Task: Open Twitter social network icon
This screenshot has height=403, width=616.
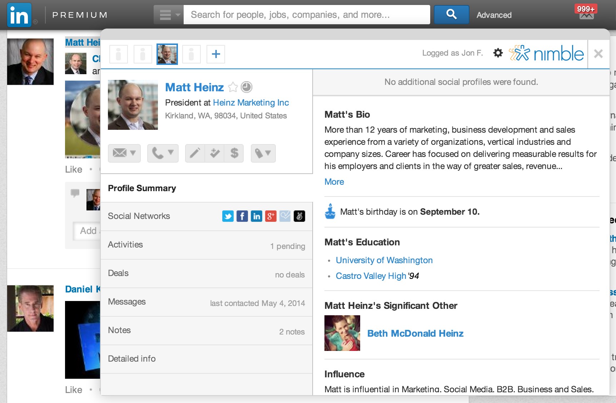Action: point(228,216)
